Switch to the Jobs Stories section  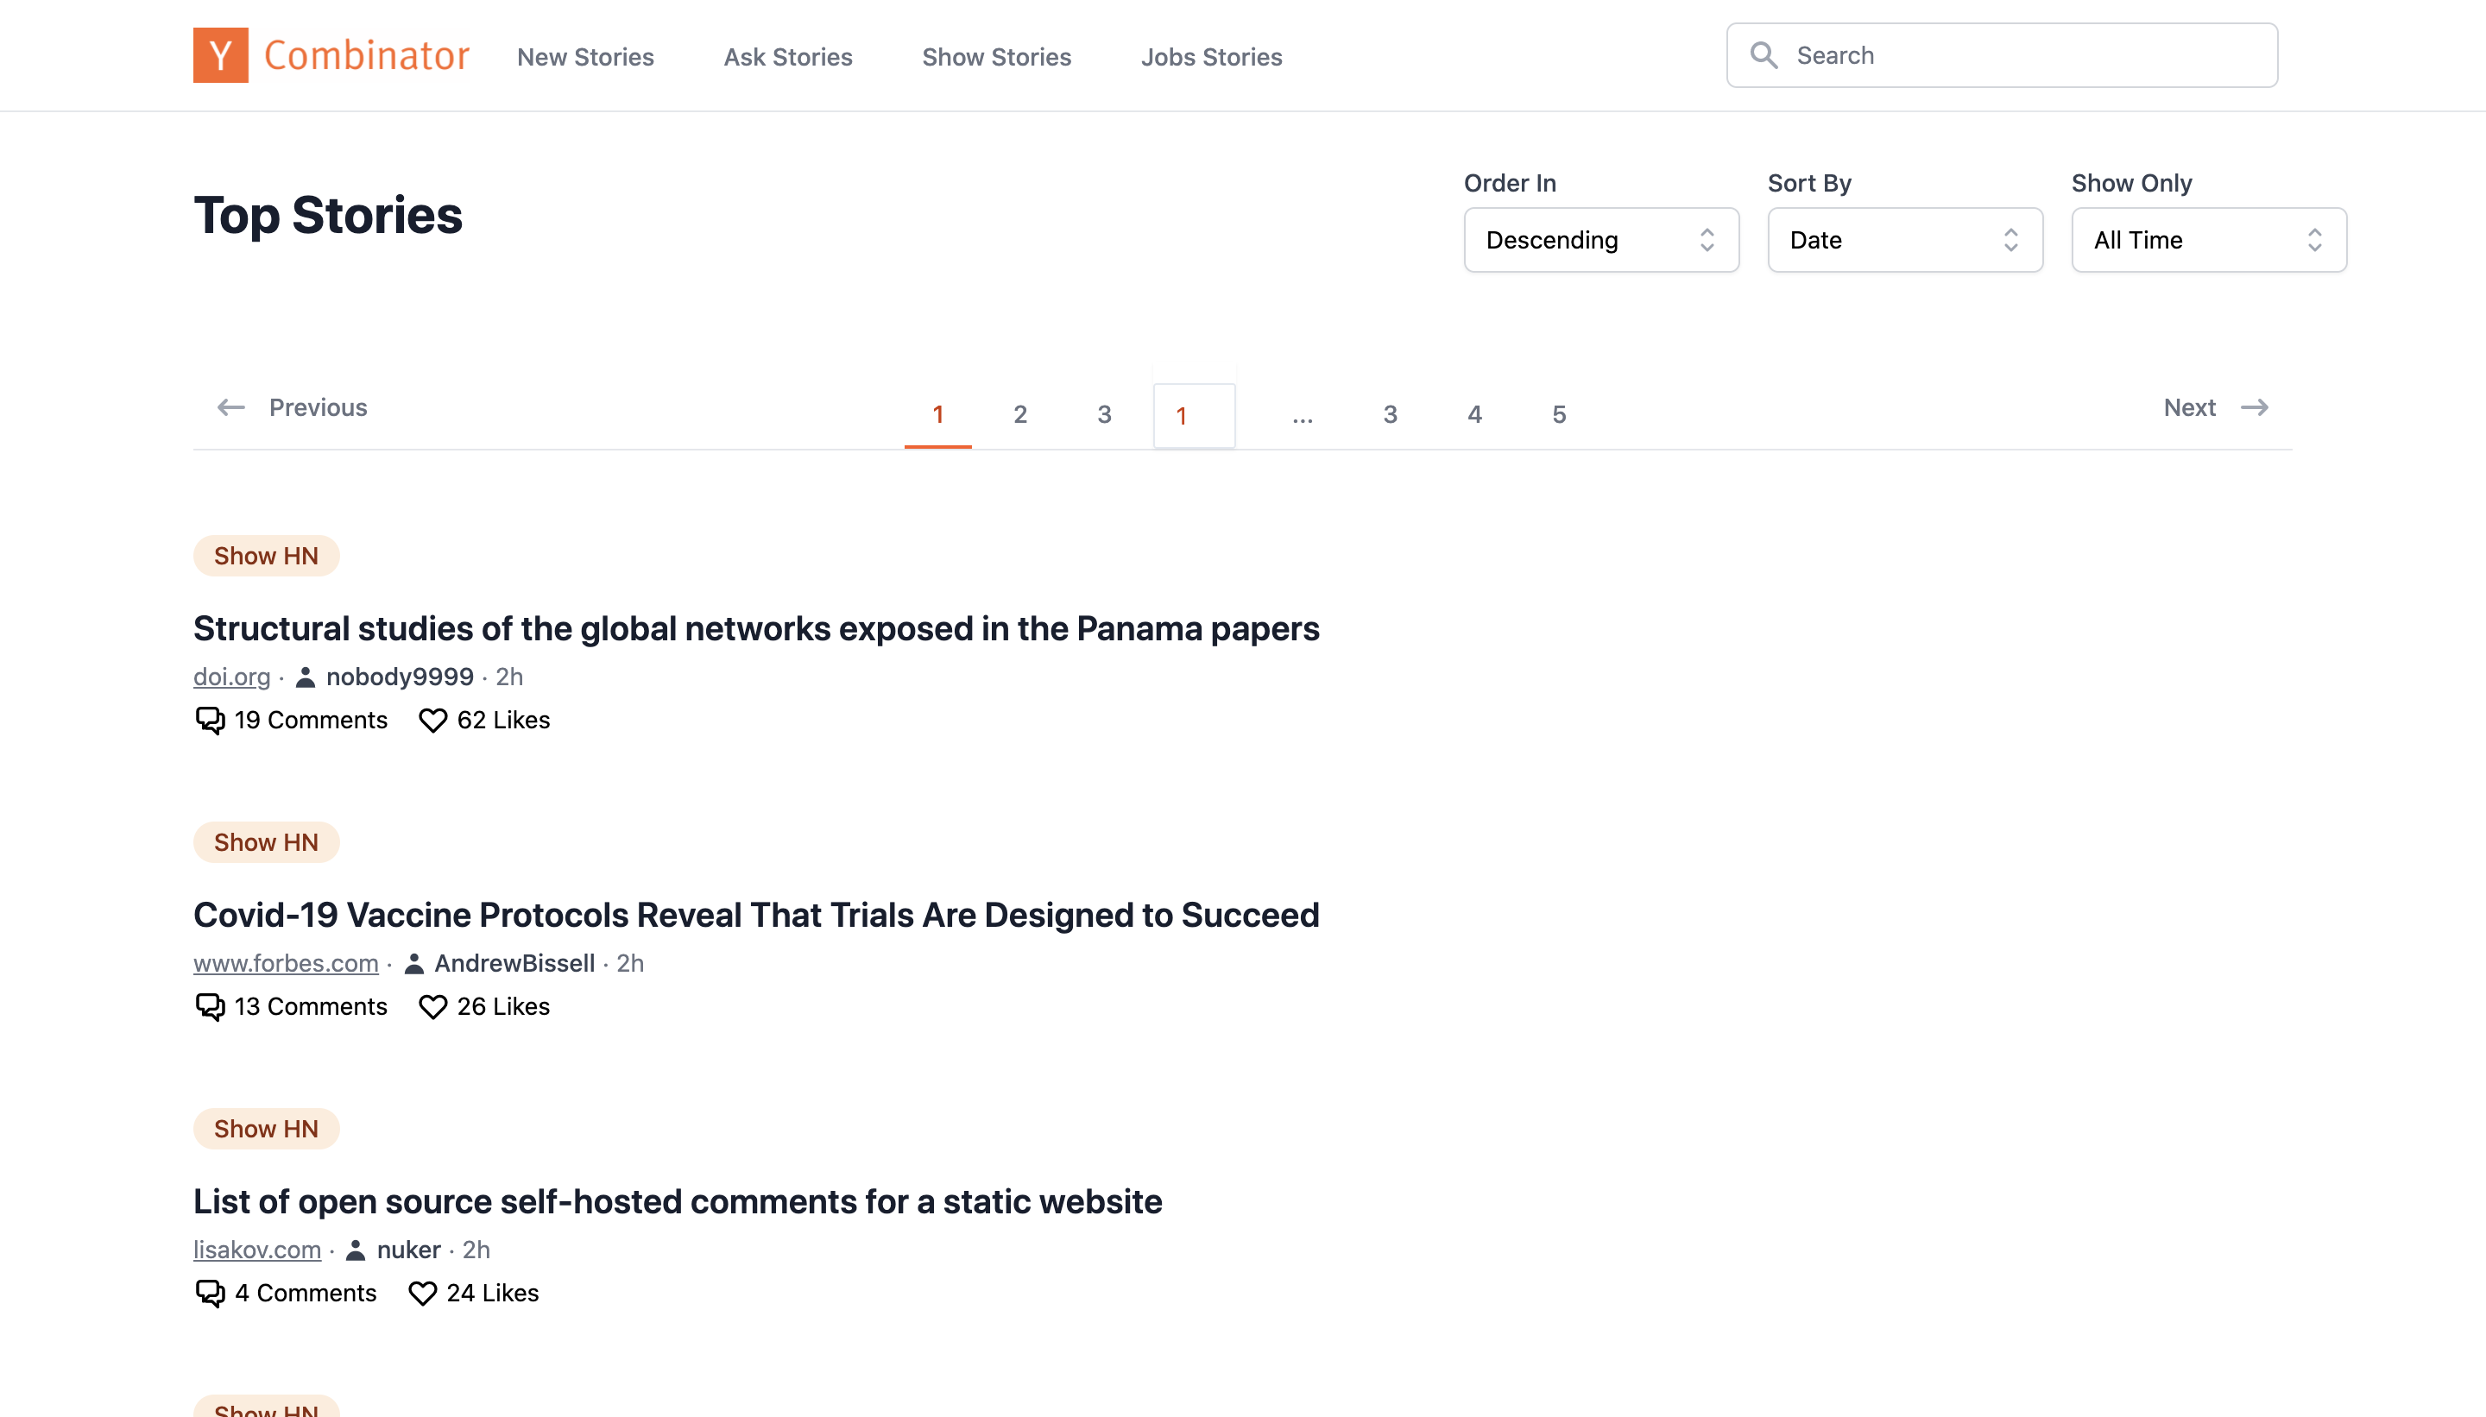click(1211, 56)
